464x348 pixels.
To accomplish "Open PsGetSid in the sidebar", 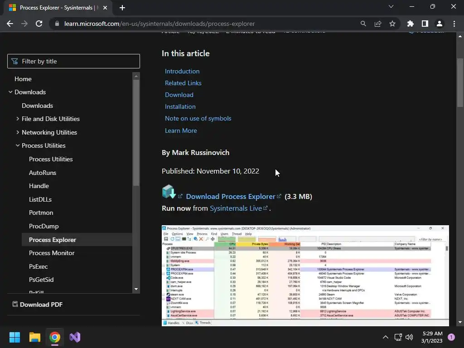I will pyautogui.click(x=41, y=280).
